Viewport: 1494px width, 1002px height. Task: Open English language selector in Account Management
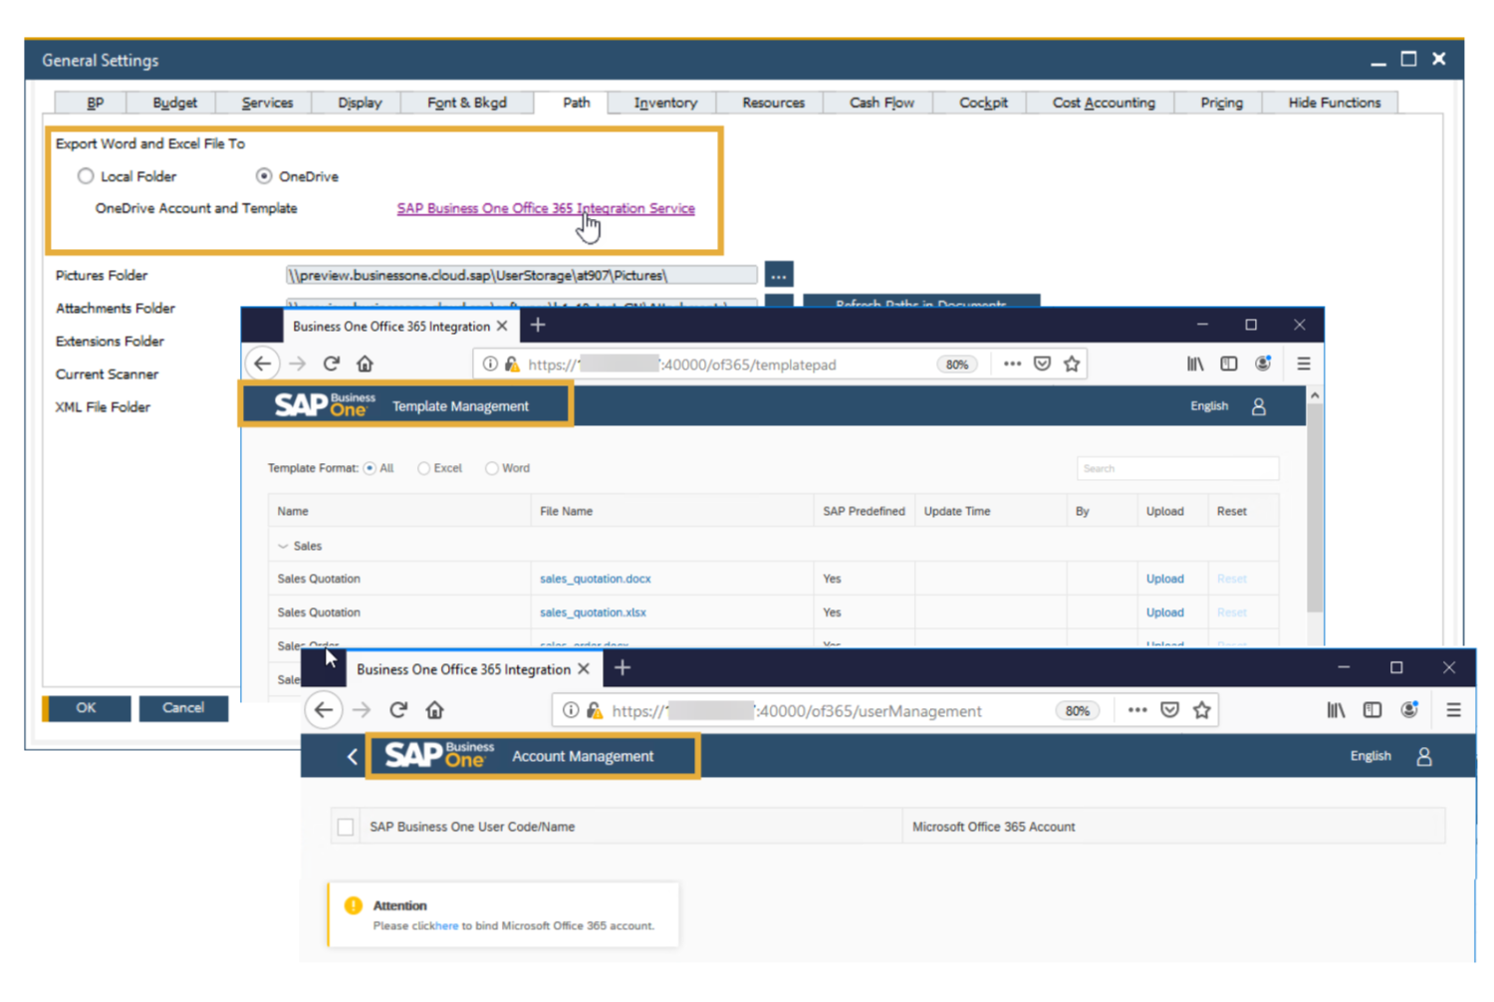1370,756
